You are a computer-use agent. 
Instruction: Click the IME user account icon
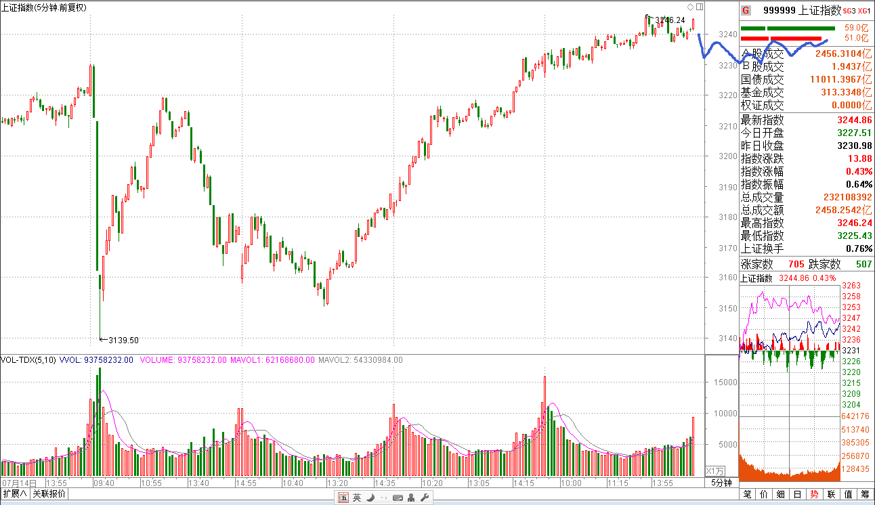coord(411,498)
